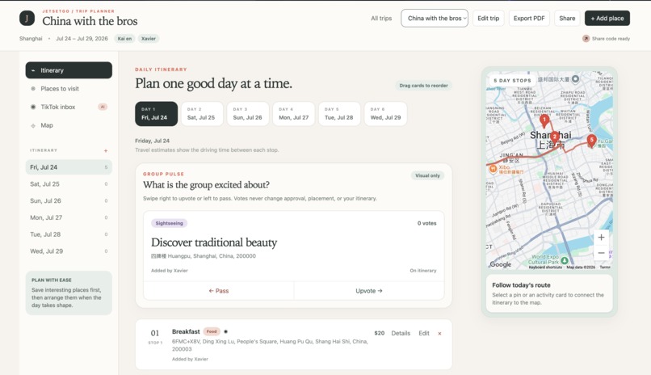Click Keyboard shortcuts on the map
This screenshot has width=651, height=375.
tap(545, 267)
